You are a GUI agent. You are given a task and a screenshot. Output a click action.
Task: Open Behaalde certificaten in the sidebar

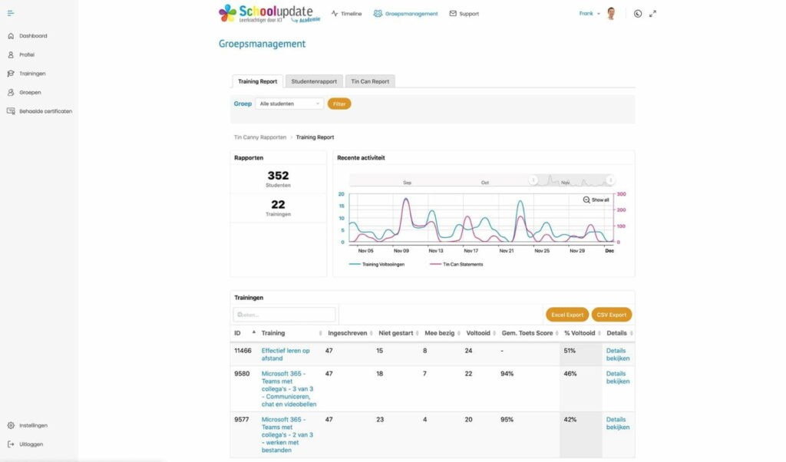click(40, 111)
